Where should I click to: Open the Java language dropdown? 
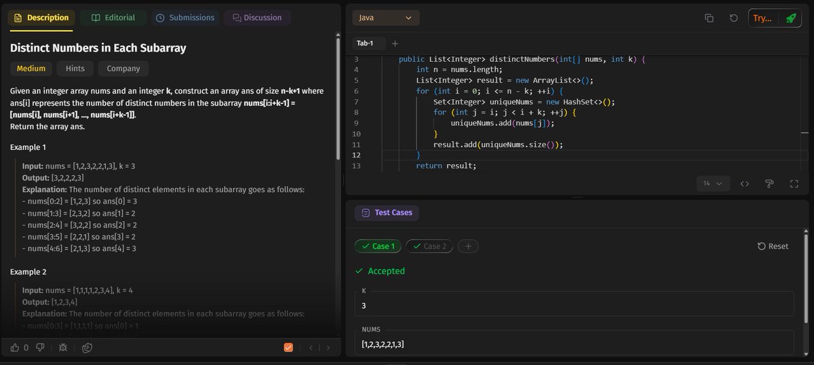(385, 18)
